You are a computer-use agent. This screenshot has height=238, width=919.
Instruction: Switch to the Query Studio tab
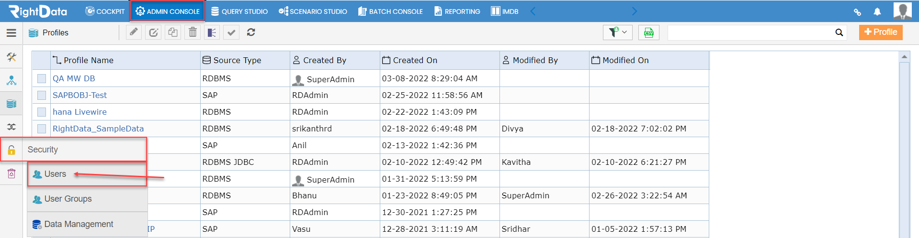(239, 11)
